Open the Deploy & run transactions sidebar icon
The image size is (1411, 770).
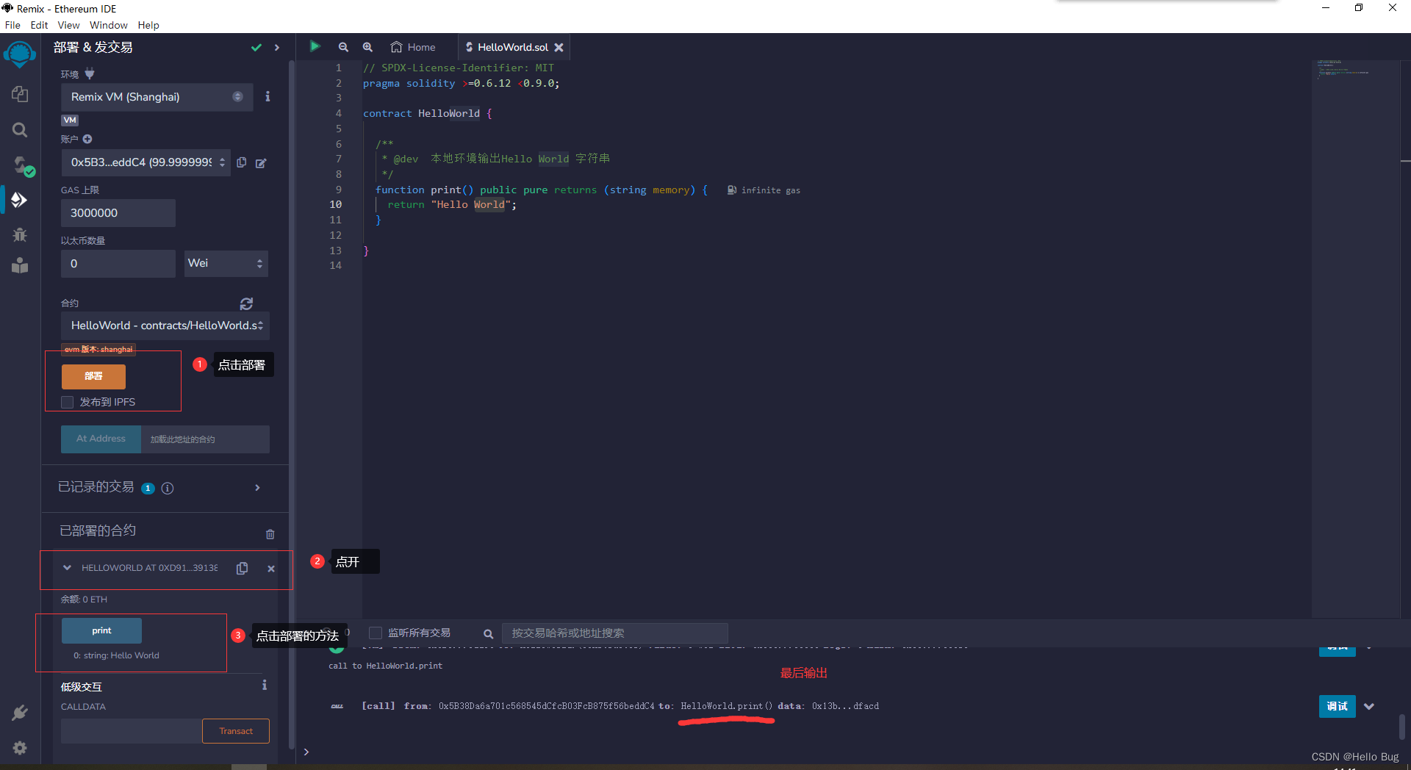(20, 200)
